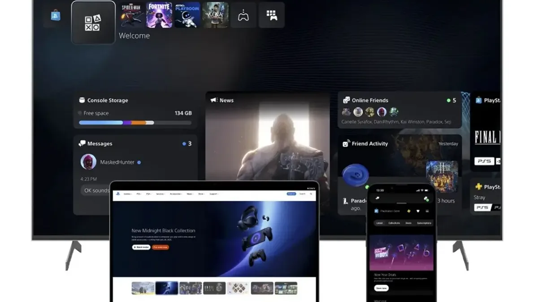
Task: Select the online friends names line
Action: click(396, 122)
